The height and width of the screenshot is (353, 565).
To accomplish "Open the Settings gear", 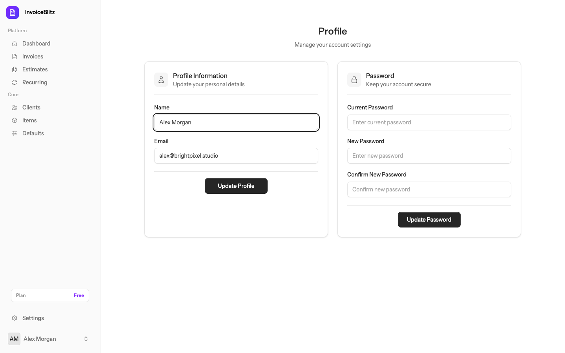I will coord(15,318).
